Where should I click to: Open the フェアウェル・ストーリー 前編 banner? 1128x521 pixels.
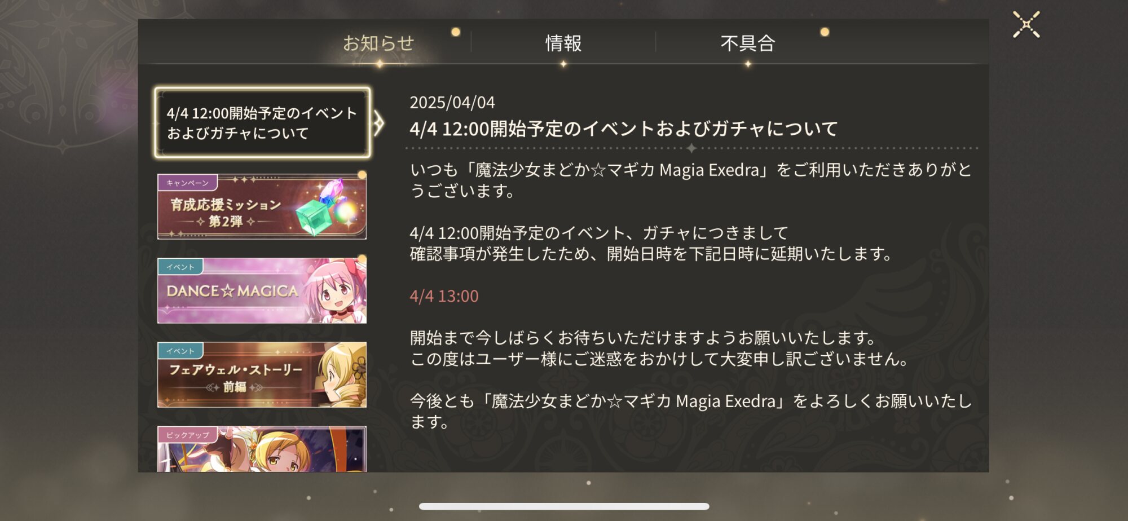tap(262, 374)
